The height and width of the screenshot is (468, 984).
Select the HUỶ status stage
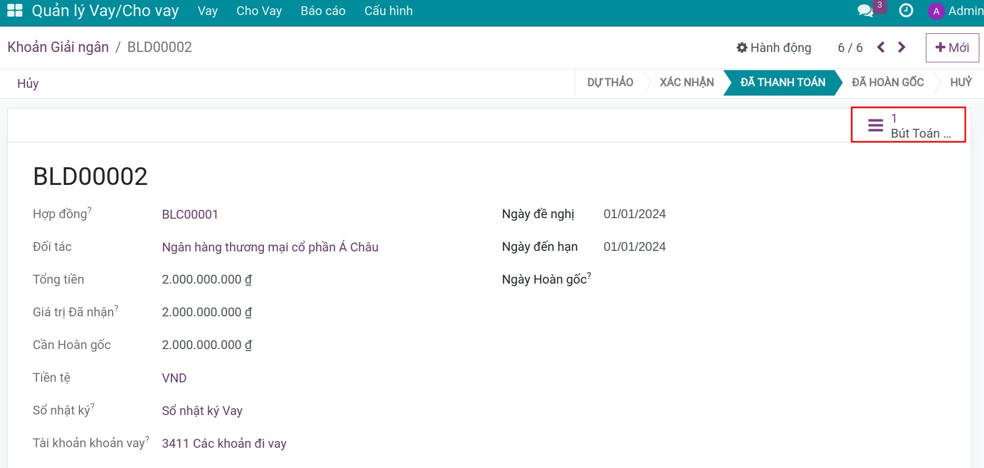[961, 82]
